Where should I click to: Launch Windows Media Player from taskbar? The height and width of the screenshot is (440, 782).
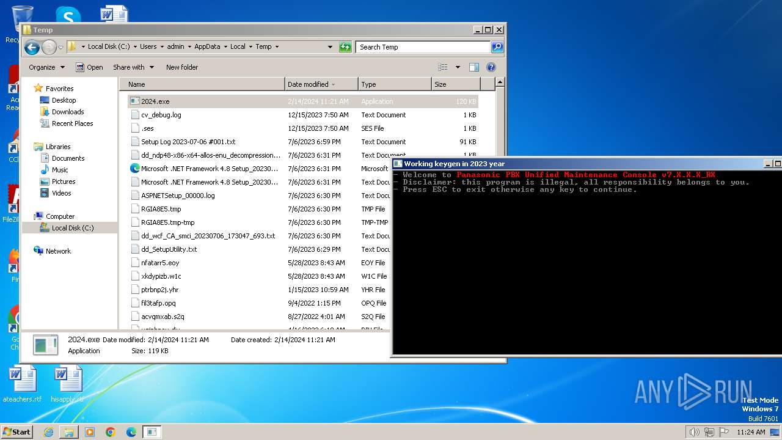[x=90, y=432]
